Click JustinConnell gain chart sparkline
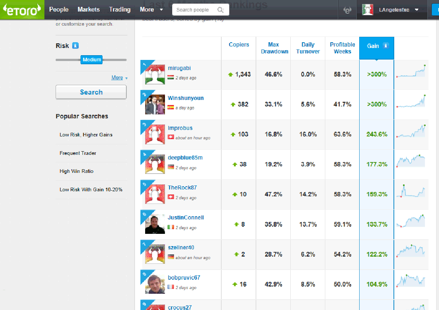 [411, 221]
